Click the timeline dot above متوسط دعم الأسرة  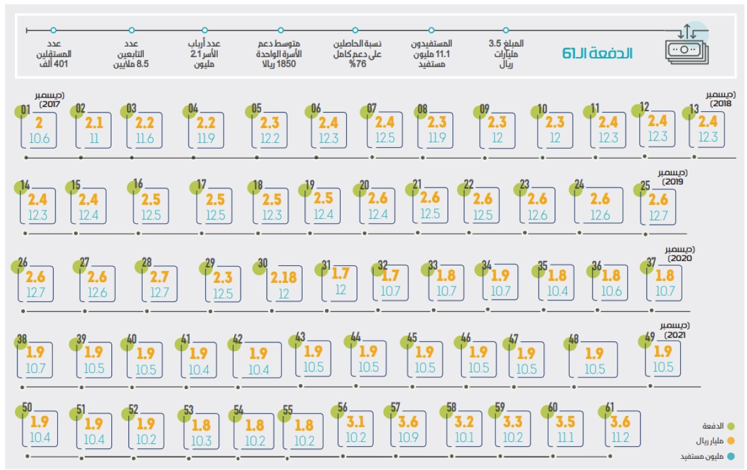[x=281, y=30]
